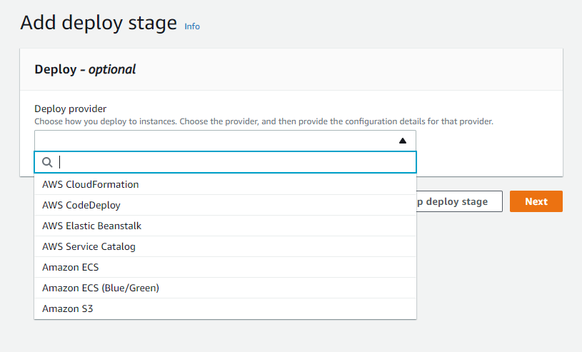The height and width of the screenshot is (352, 582).
Task: Click the 'Deploy - optional' panel header
Action: pyautogui.click(x=85, y=69)
